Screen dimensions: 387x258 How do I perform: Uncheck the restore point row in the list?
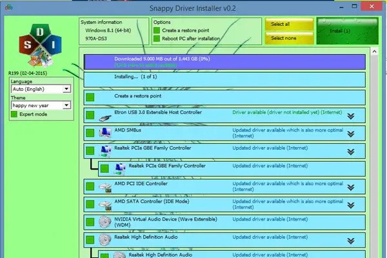90,97
